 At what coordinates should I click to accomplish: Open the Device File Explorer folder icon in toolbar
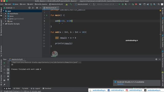(x=140, y=4)
